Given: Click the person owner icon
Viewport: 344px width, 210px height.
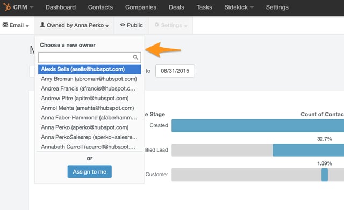Looking at the screenshot, I should [x=42, y=25].
